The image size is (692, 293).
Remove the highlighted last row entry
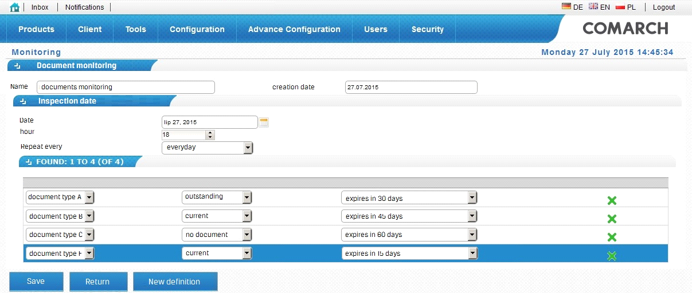[x=612, y=256]
